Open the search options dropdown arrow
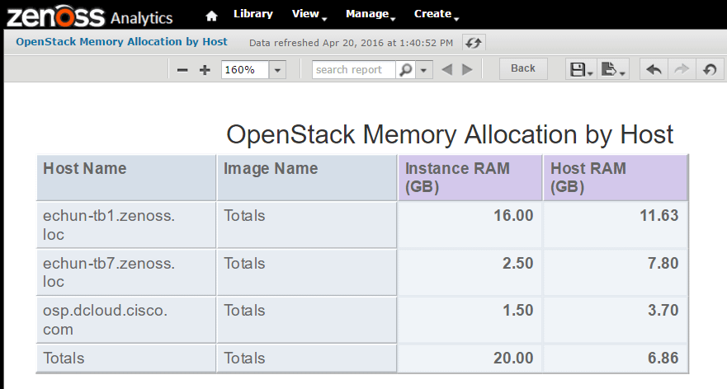The height and width of the screenshot is (389, 727). tap(424, 70)
